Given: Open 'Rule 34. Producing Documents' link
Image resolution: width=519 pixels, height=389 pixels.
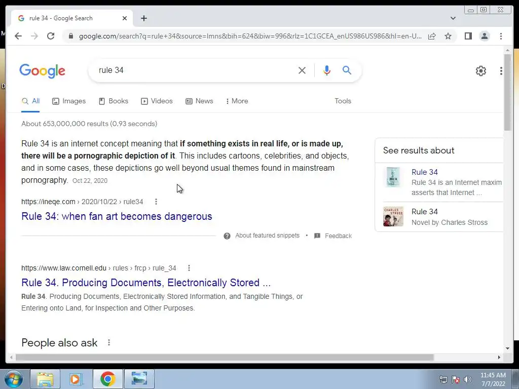Looking at the screenshot, I should [x=146, y=283].
